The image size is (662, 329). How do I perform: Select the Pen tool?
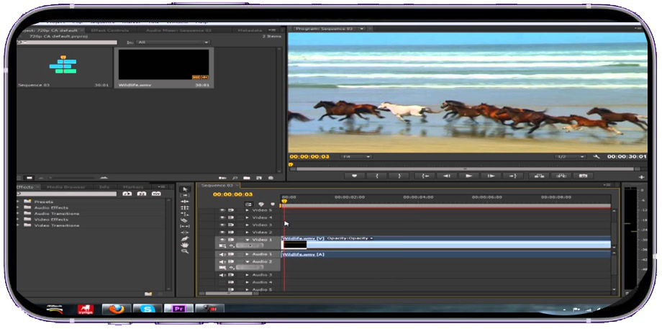pyautogui.click(x=184, y=238)
